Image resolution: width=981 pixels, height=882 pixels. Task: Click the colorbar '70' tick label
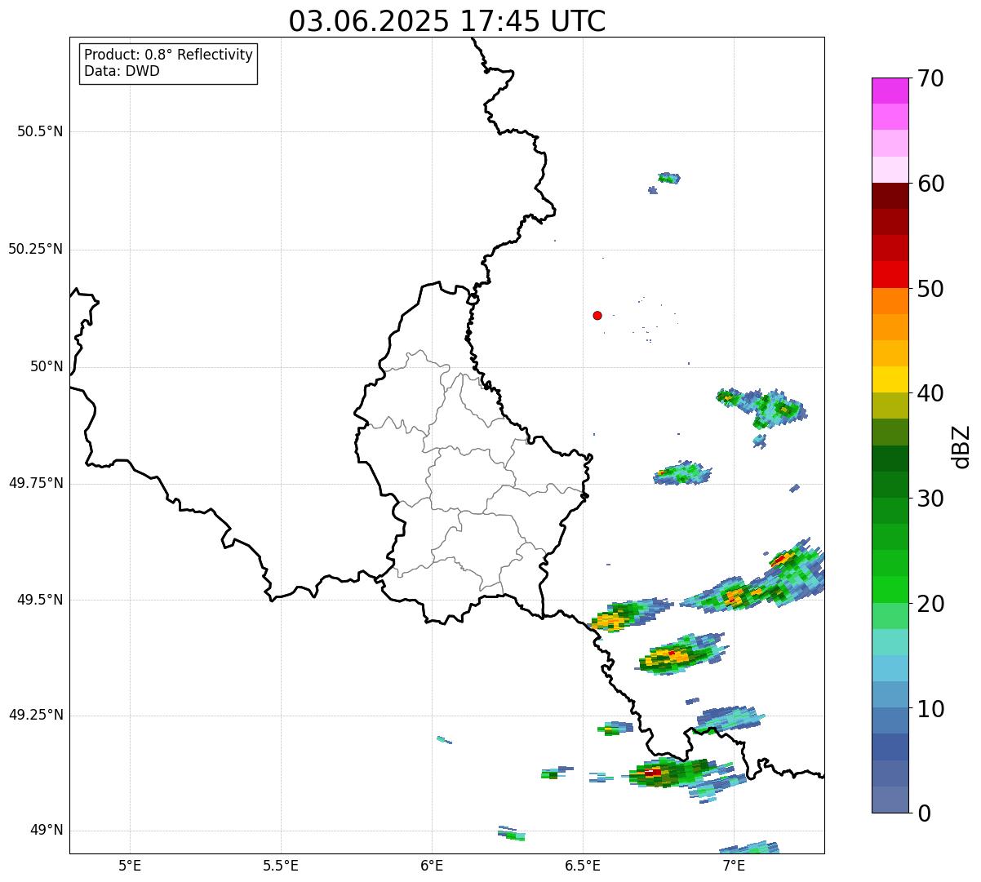[x=930, y=78]
